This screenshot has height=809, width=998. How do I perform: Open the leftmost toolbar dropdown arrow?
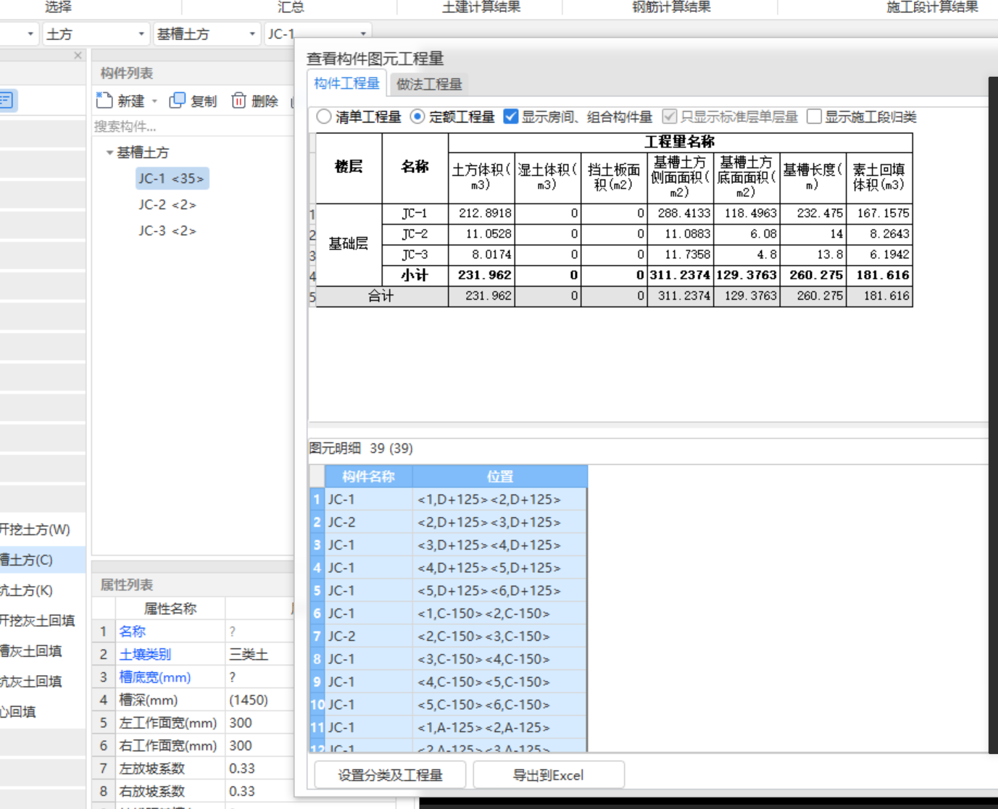[x=30, y=34]
